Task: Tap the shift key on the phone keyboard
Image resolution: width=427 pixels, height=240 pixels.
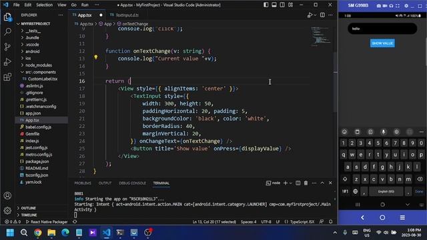Action: 345,179
